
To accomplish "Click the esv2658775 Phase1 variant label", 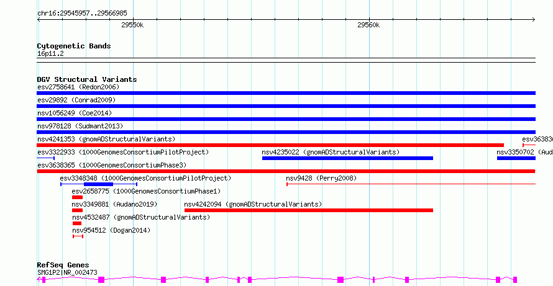I will (146, 191).
